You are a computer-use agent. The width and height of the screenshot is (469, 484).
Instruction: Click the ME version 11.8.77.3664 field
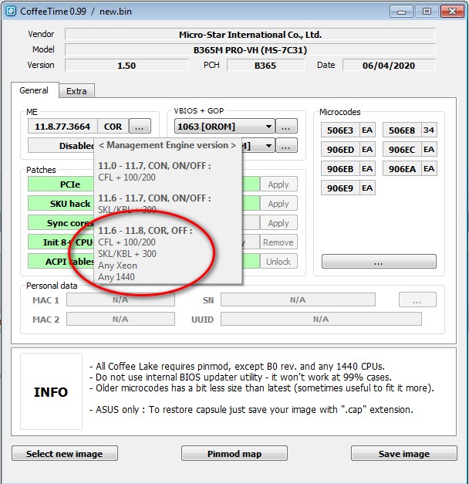[x=62, y=127]
